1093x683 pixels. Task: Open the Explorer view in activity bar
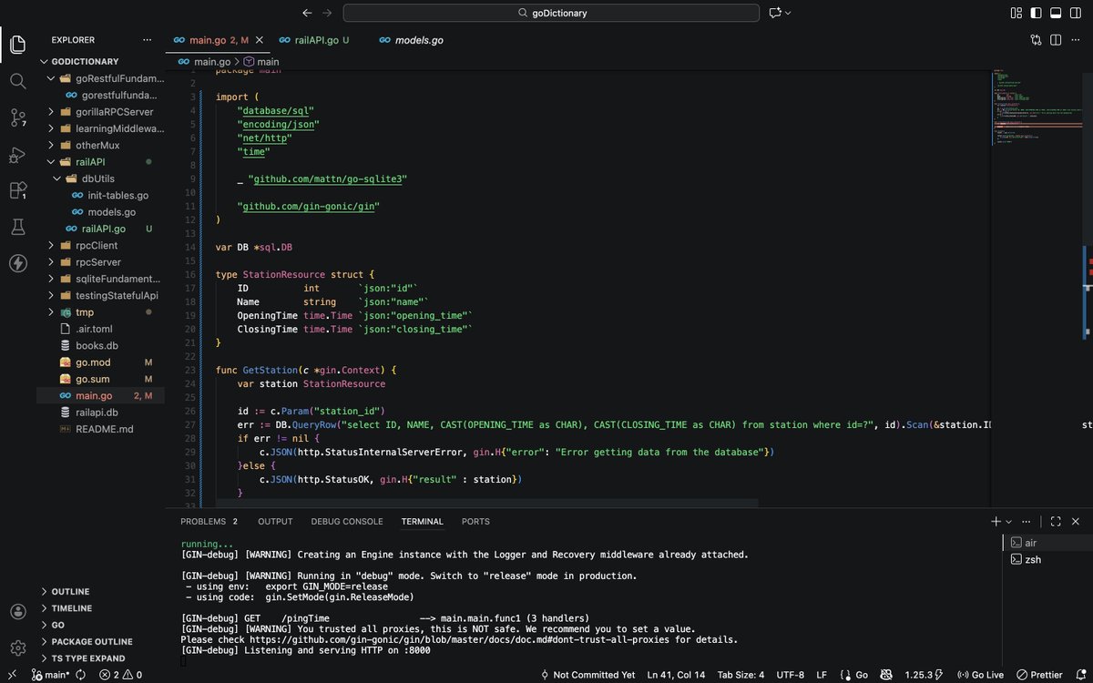click(x=18, y=43)
